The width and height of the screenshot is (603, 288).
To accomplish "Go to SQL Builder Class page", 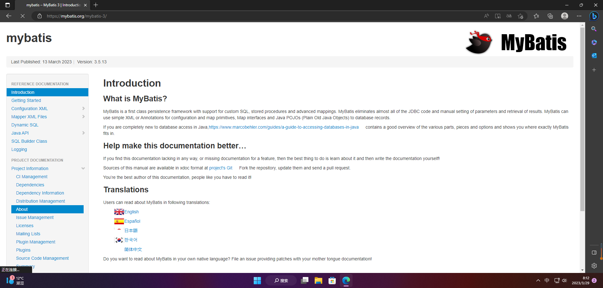I will [x=29, y=141].
